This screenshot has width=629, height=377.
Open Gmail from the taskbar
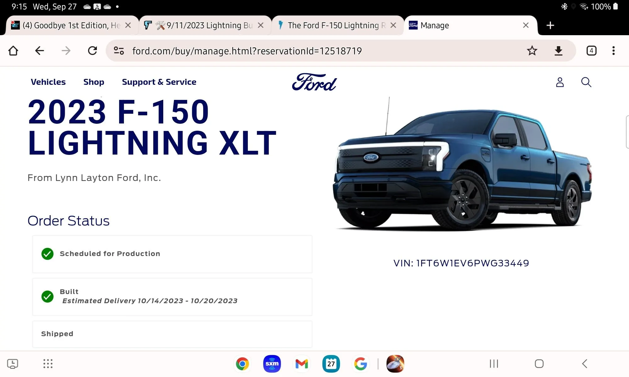pos(302,364)
